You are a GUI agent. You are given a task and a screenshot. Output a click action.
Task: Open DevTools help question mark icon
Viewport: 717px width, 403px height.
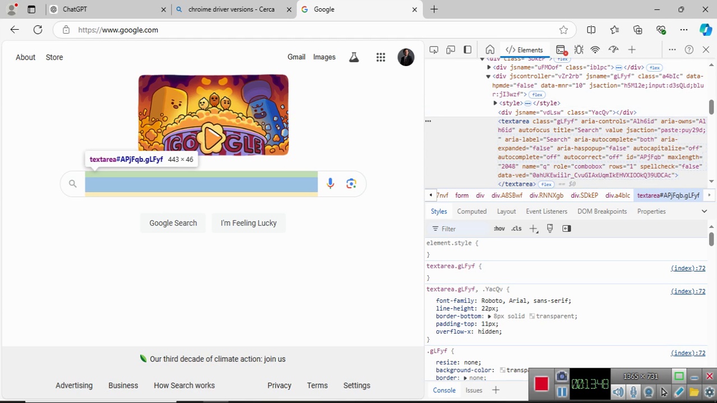pos(689,50)
